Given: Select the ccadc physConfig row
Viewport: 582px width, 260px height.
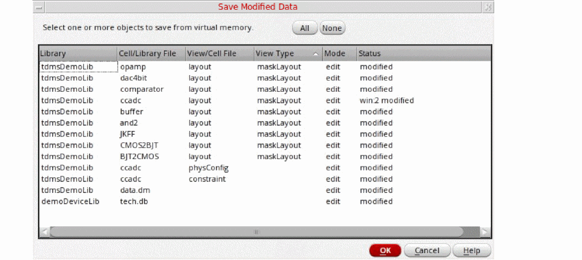Looking at the screenshot, I should 265,168.
